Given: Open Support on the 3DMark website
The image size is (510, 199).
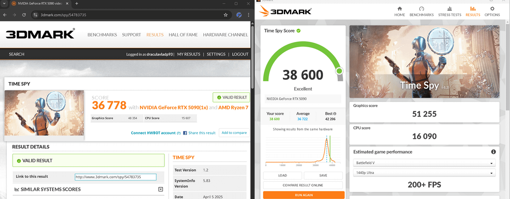Looking at the screenshot, I should click(131, 35).
